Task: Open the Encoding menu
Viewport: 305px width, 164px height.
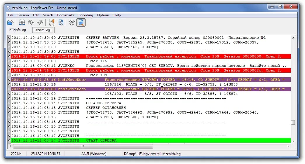Action: 86,15
